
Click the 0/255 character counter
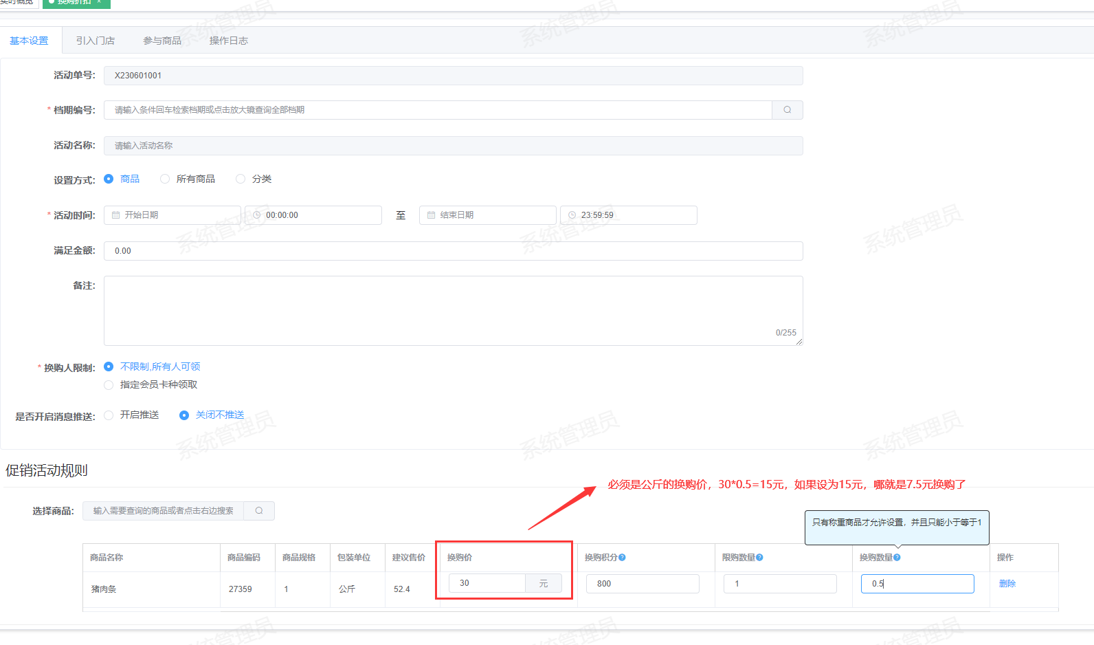[786, 333]
